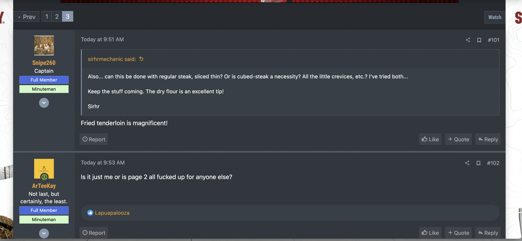Like Snipe260's fried tenderloin post
Viewport: 522px width, 241px height.
click(430, 139)
